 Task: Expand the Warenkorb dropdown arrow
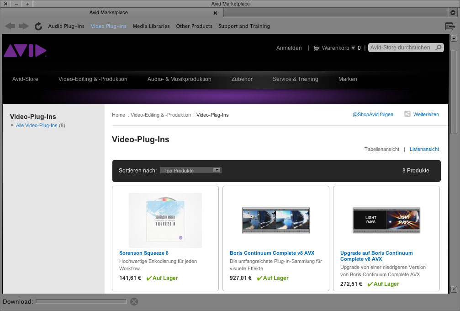coord(353,48)
